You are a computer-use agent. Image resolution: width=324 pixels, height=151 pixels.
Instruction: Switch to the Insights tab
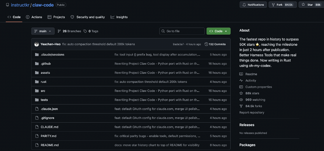click(x=119, y=17)
